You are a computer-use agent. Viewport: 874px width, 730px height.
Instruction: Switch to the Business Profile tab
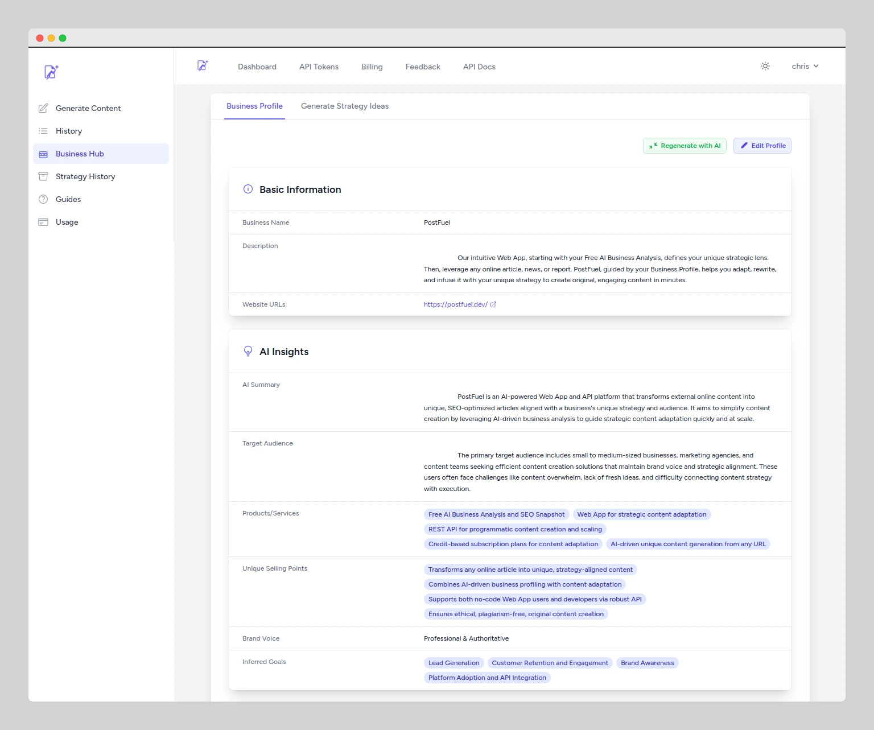[x=254, y=106]
